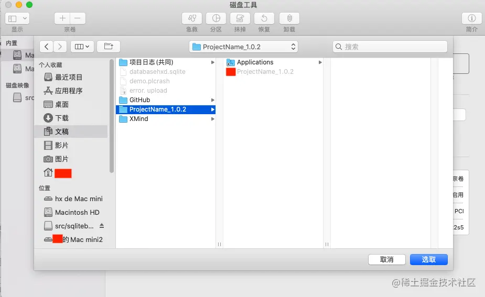Select 最近项目 in the sidebar
485x297 pixels.
coord(71,78)
